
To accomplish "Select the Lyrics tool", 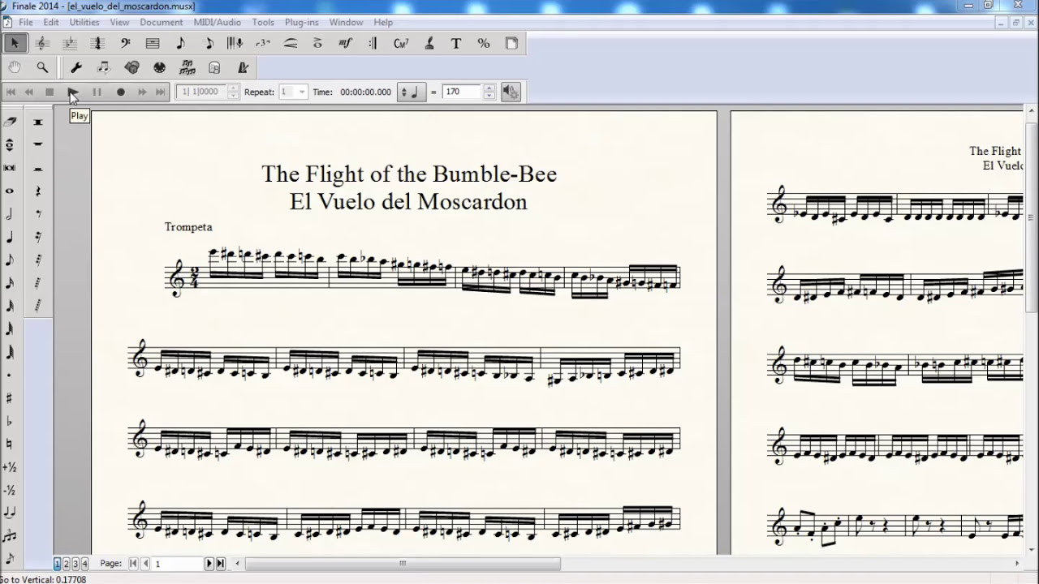I will pos(428,43).
